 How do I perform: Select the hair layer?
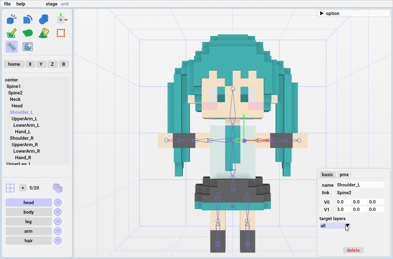tap(29, 241)
